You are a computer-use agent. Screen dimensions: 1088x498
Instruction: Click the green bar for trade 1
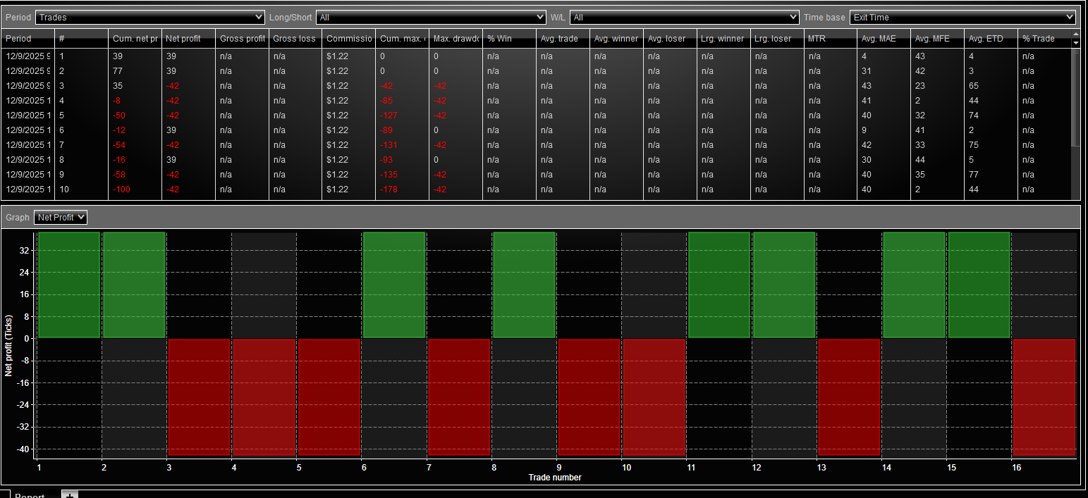click(69, 285)
